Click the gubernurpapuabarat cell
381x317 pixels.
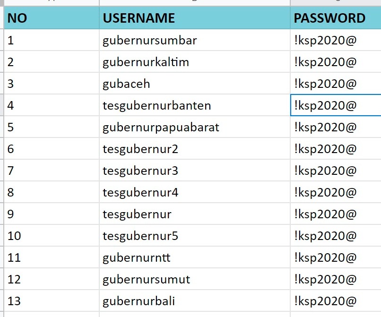click(195, 127)
